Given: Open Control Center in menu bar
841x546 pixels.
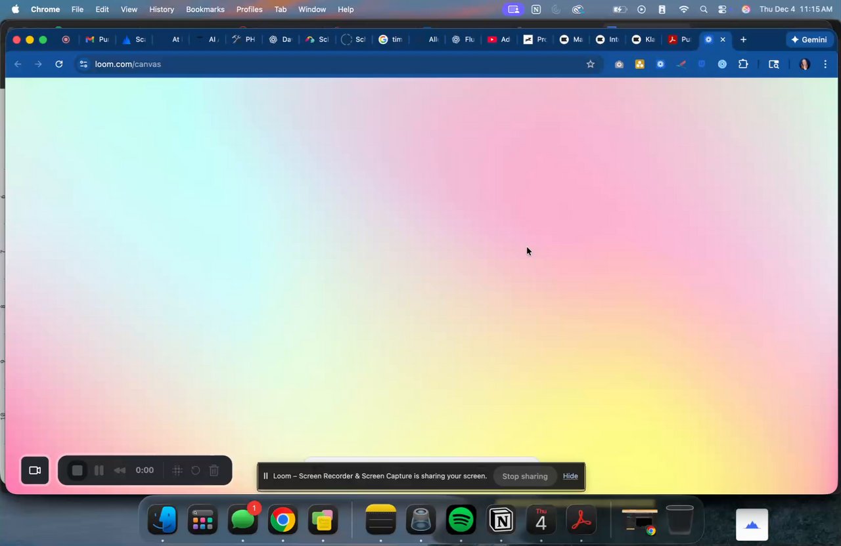Looking at the screenshot, I should click(x=723, y=9).
